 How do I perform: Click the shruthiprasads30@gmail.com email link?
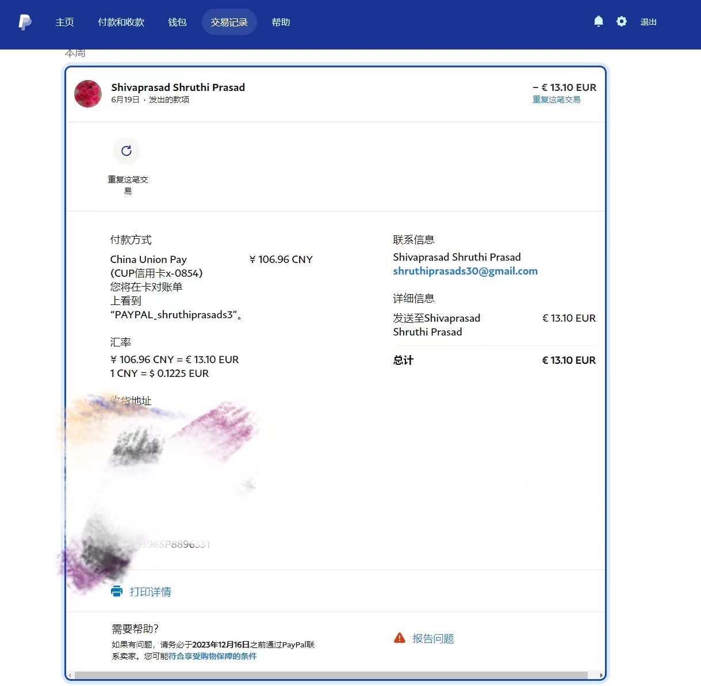[x=465, y=271]
